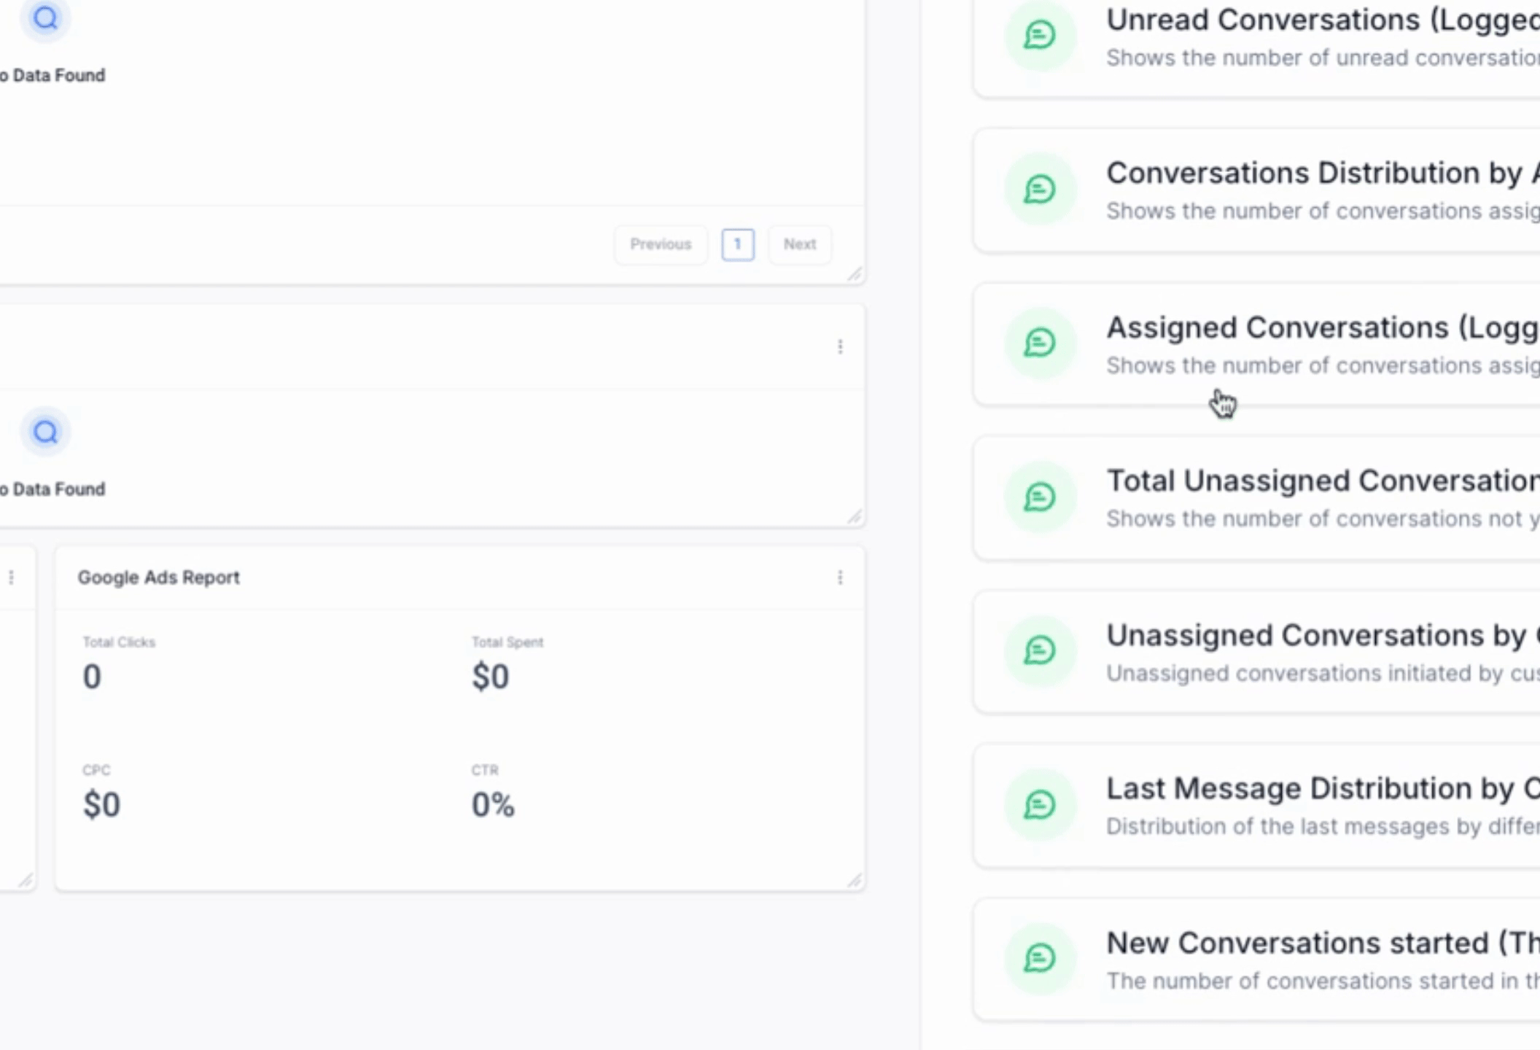The height and width of the screenshot is (1050, 1540).
Task: Click magnifier icon in lower No Data widget
Action: [x=45, y=432]
